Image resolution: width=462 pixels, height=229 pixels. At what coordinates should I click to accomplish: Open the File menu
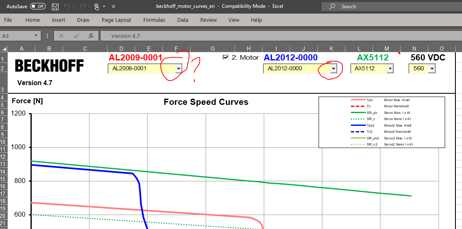(x=8, y=20)
